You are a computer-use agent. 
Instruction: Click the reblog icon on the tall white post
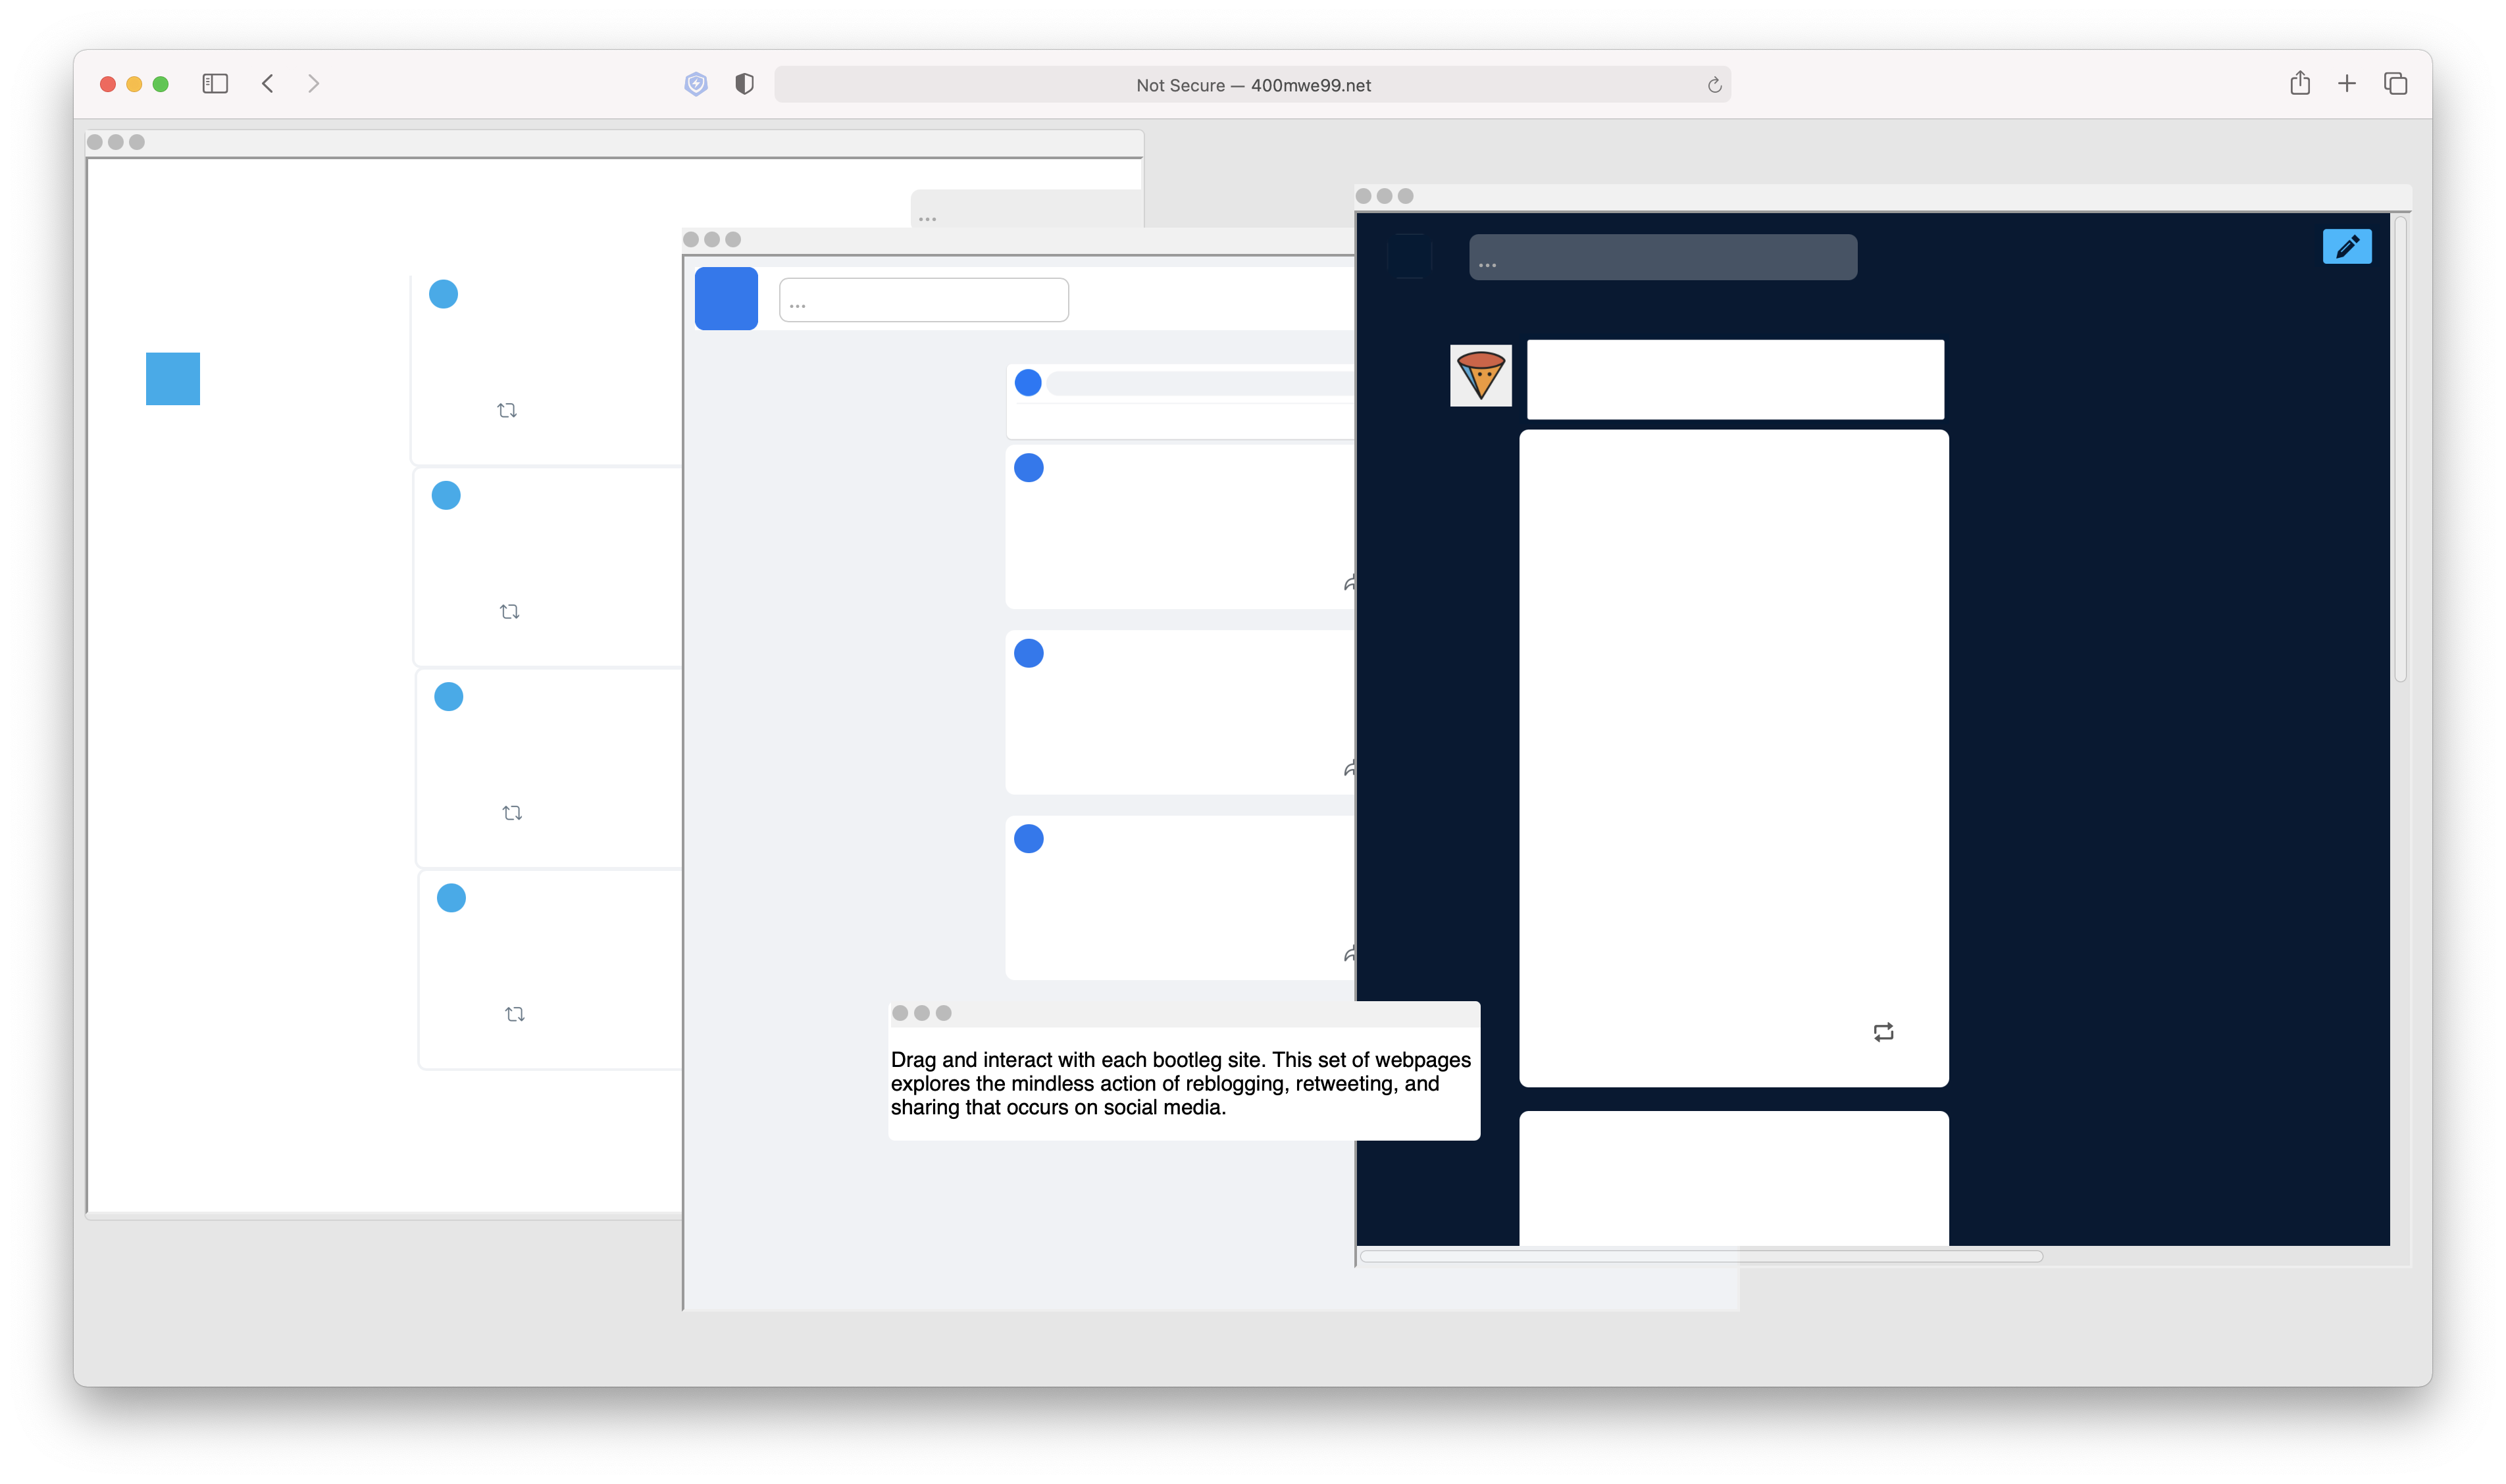point(1883,1032)
